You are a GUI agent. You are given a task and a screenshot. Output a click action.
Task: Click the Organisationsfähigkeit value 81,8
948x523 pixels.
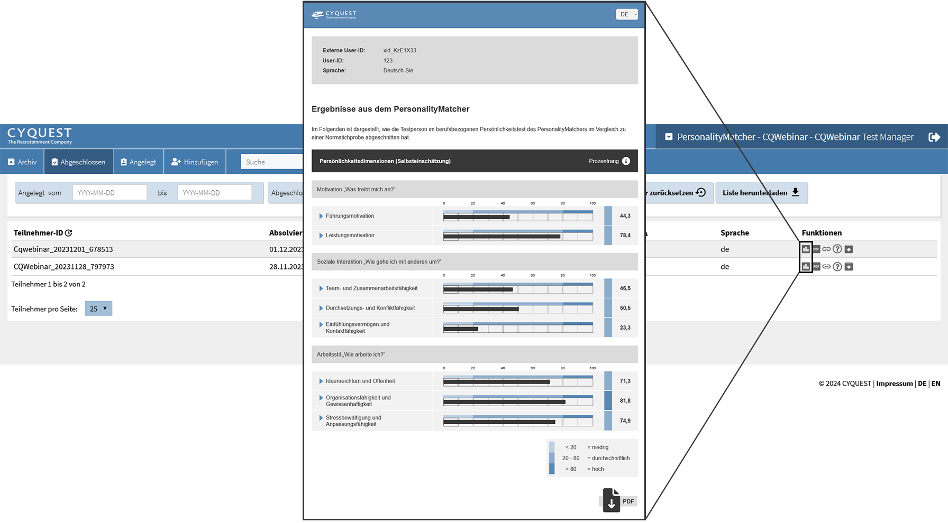(625, 401)
